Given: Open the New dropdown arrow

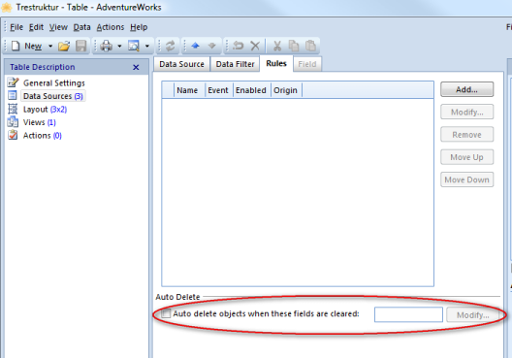Looking at the screenshot, I should tap(50, 46).
